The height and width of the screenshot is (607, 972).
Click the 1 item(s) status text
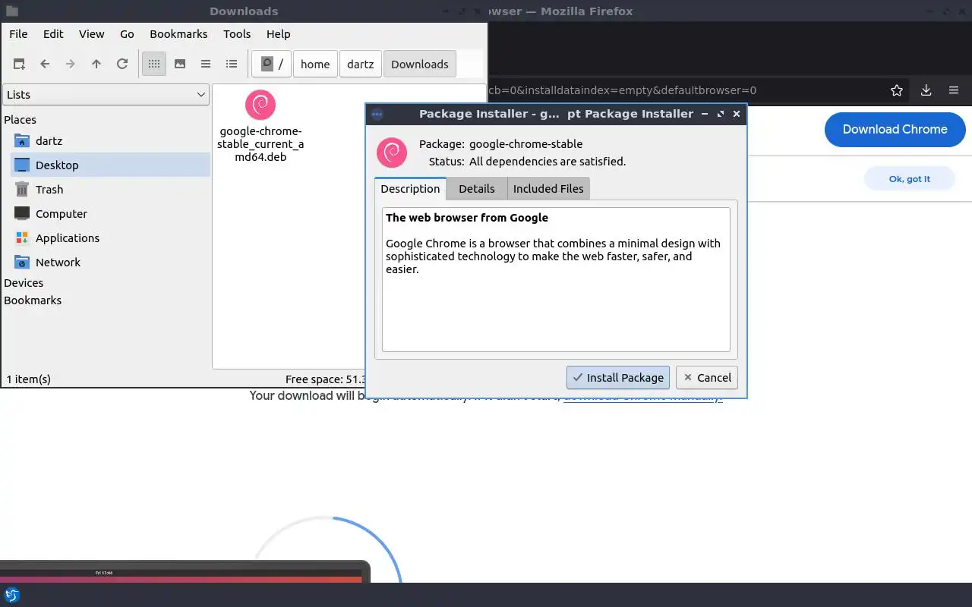coord(29,379)
